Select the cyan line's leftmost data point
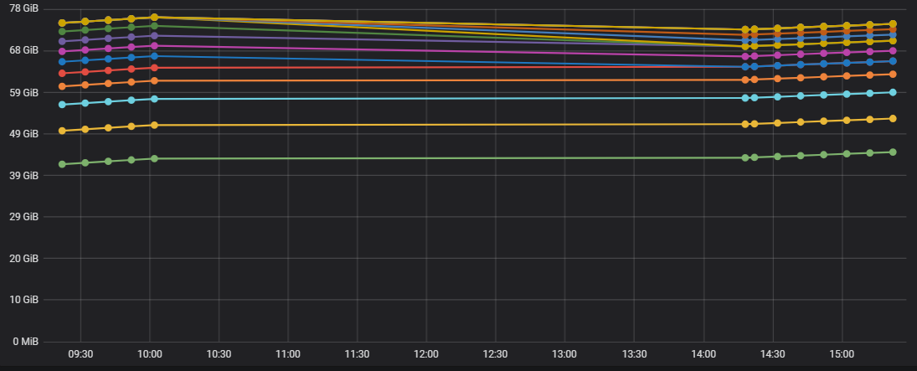Viewport: 917px width, 371px height. (62, 105)
